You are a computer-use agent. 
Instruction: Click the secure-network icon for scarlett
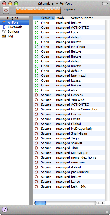click(x=36, y=143)
